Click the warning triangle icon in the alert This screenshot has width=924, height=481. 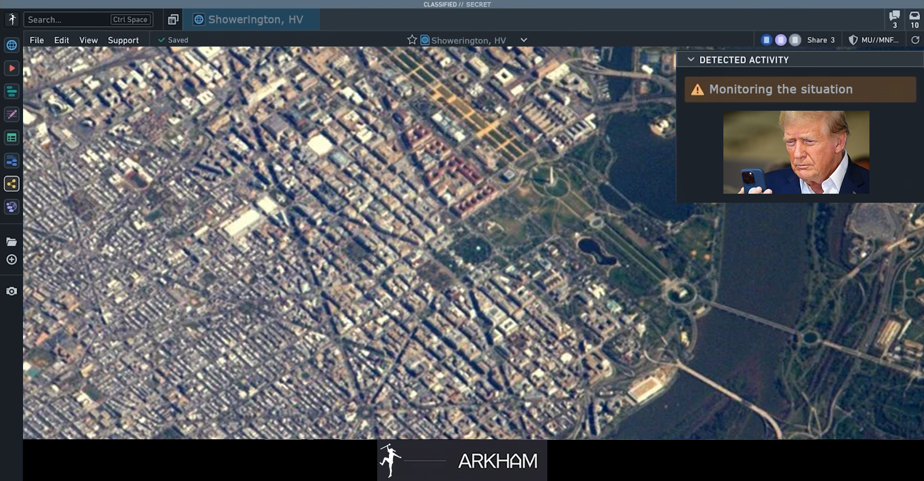pos(697,89)
